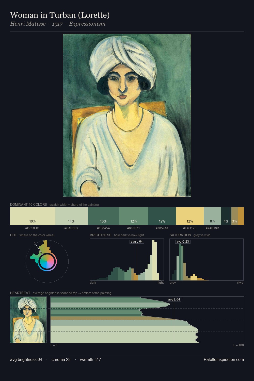Click the 'vivid' axis label

[240, 282]
